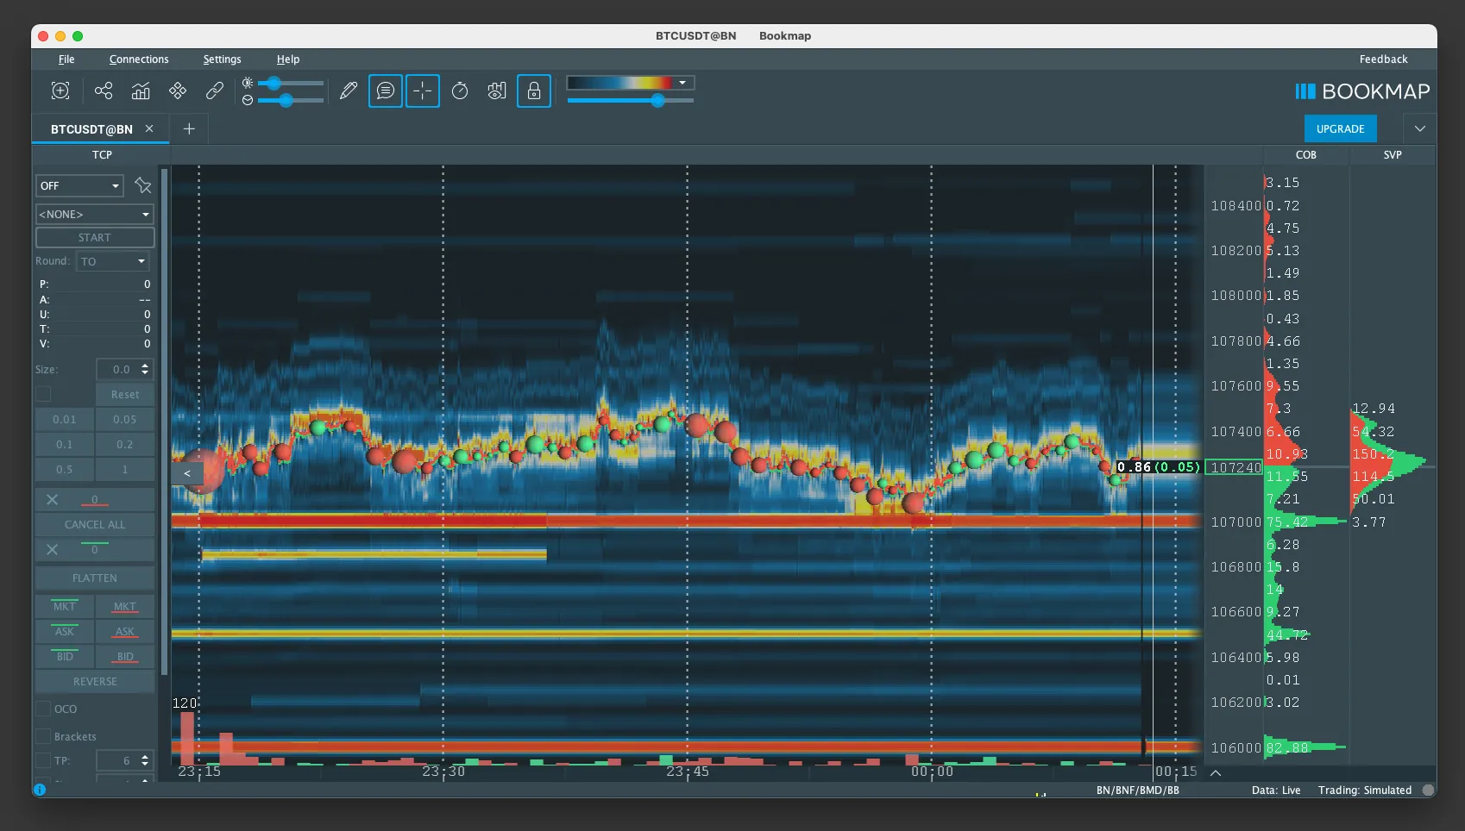Open the Connections menu
Image resolution: width=1465 pixels, height=831 pixels.
[x=139, y=59]
